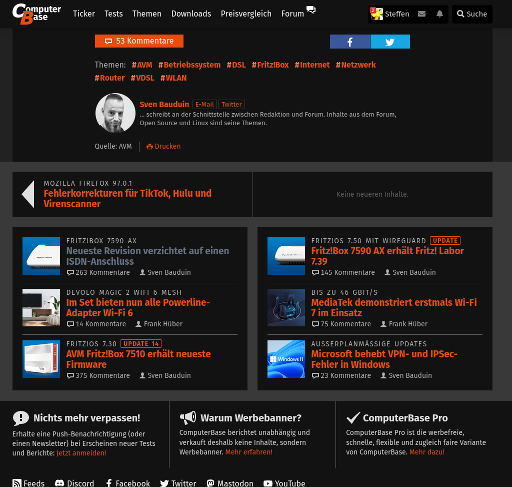The width and height of the screenshot is (512, 487).
Task: Click the author's Twitter button
Action: pos(231,104)
